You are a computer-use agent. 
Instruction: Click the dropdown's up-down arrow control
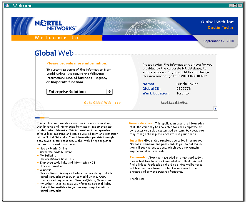click(x=109, y=92)
